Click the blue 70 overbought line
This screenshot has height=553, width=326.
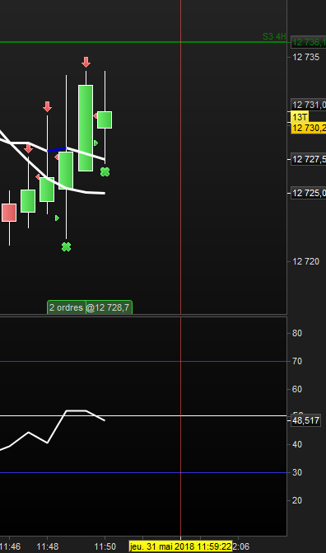(143, 362)
